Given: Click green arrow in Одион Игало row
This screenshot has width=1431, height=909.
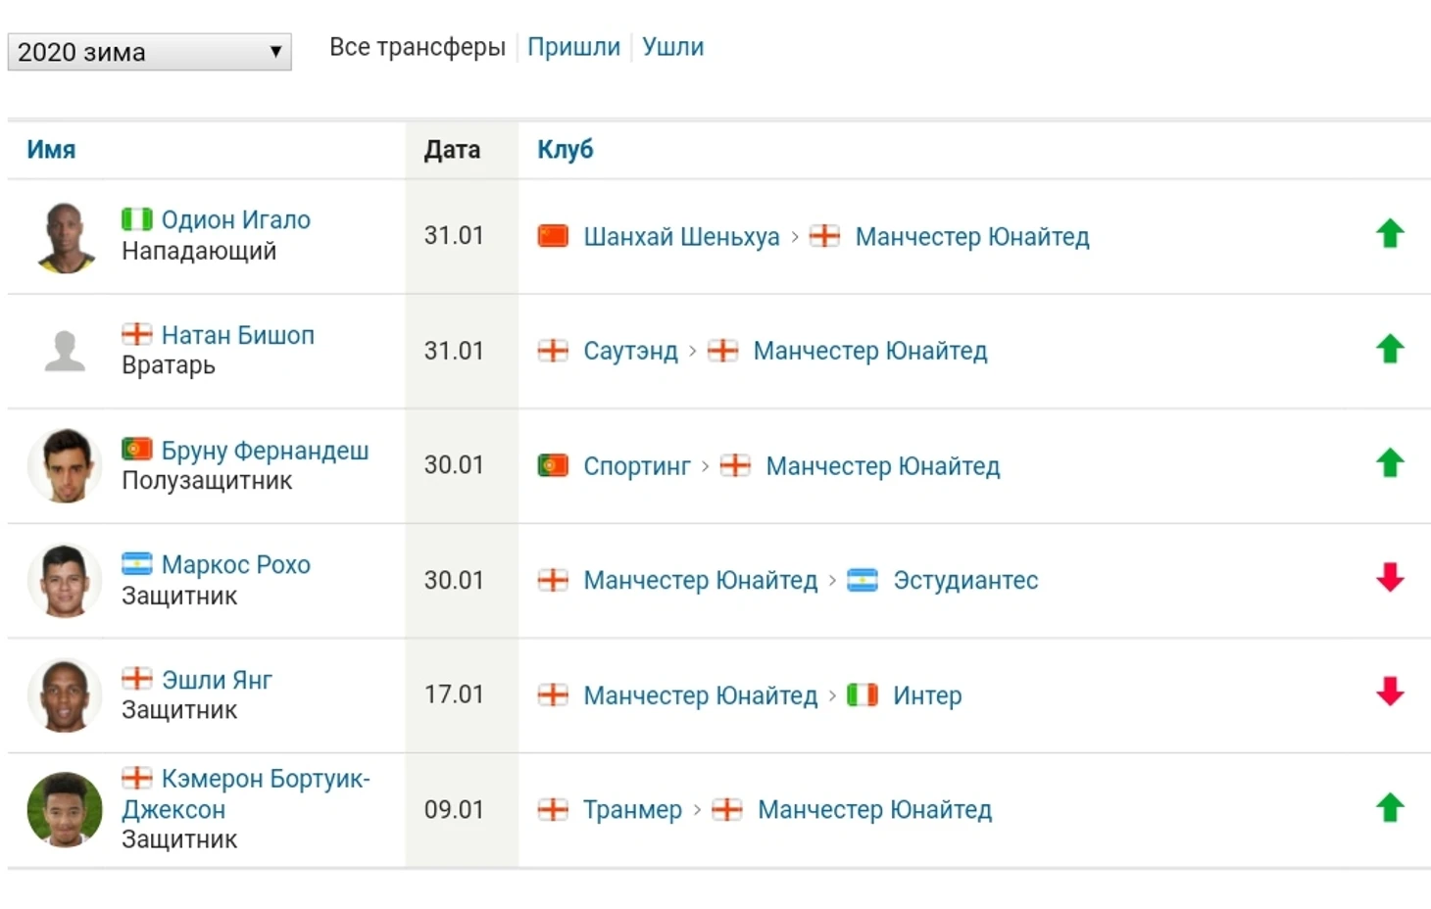Looking at the screenshot, I should pos(1390,234).
